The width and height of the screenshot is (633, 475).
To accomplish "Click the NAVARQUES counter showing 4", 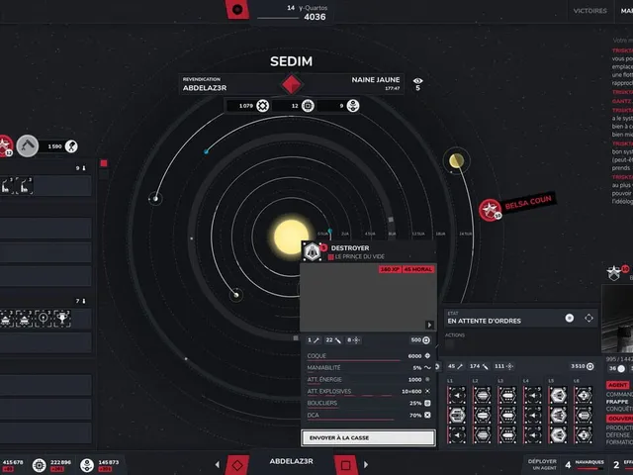I will point(586,464).
